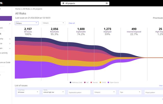The height and width of the screenshot is (104, 163).
Task: Click Clear all link next to filters
Action: click(72, 23)
